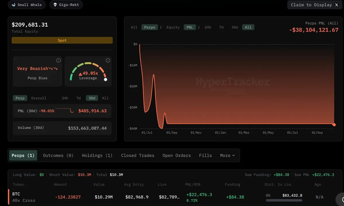344x206 pixels.
Task: Click the Volume (30d) value $153,663,087.44
Action: 87,128
